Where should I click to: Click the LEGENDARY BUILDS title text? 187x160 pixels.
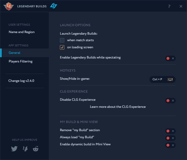(x=32, y=6)
